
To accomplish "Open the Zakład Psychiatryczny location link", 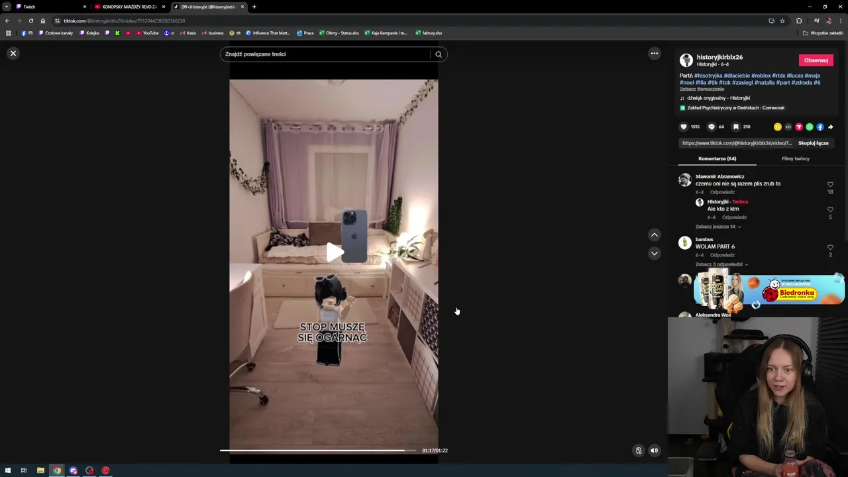I will click(736, 108).
